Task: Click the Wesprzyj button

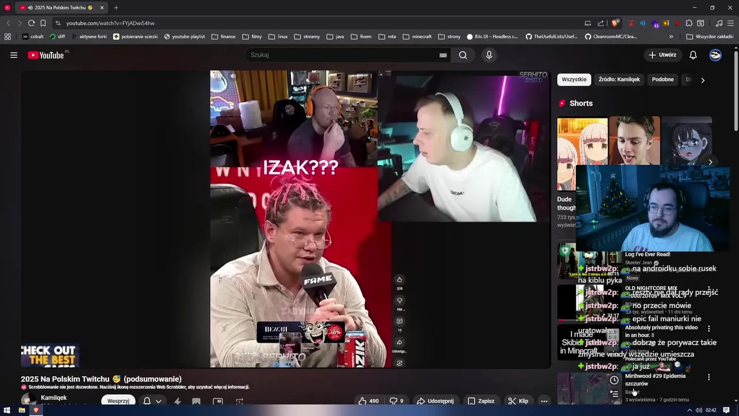Action: coord(118,401)
